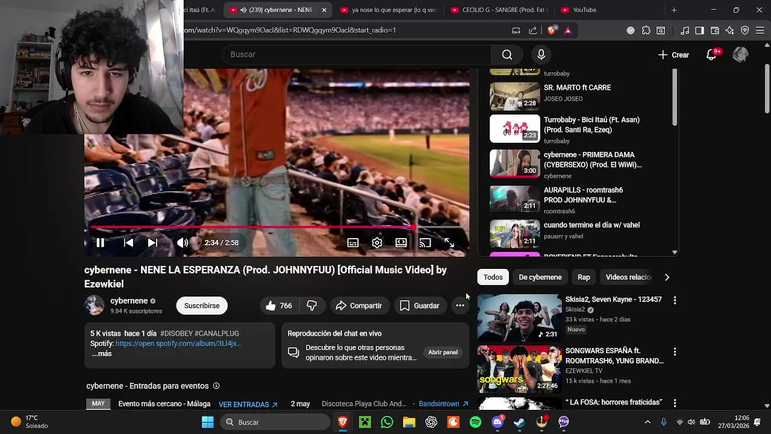Open the Crear menu
Image resolution: width=771 pixels, height=434 pixels.
(x=673, y=55)
